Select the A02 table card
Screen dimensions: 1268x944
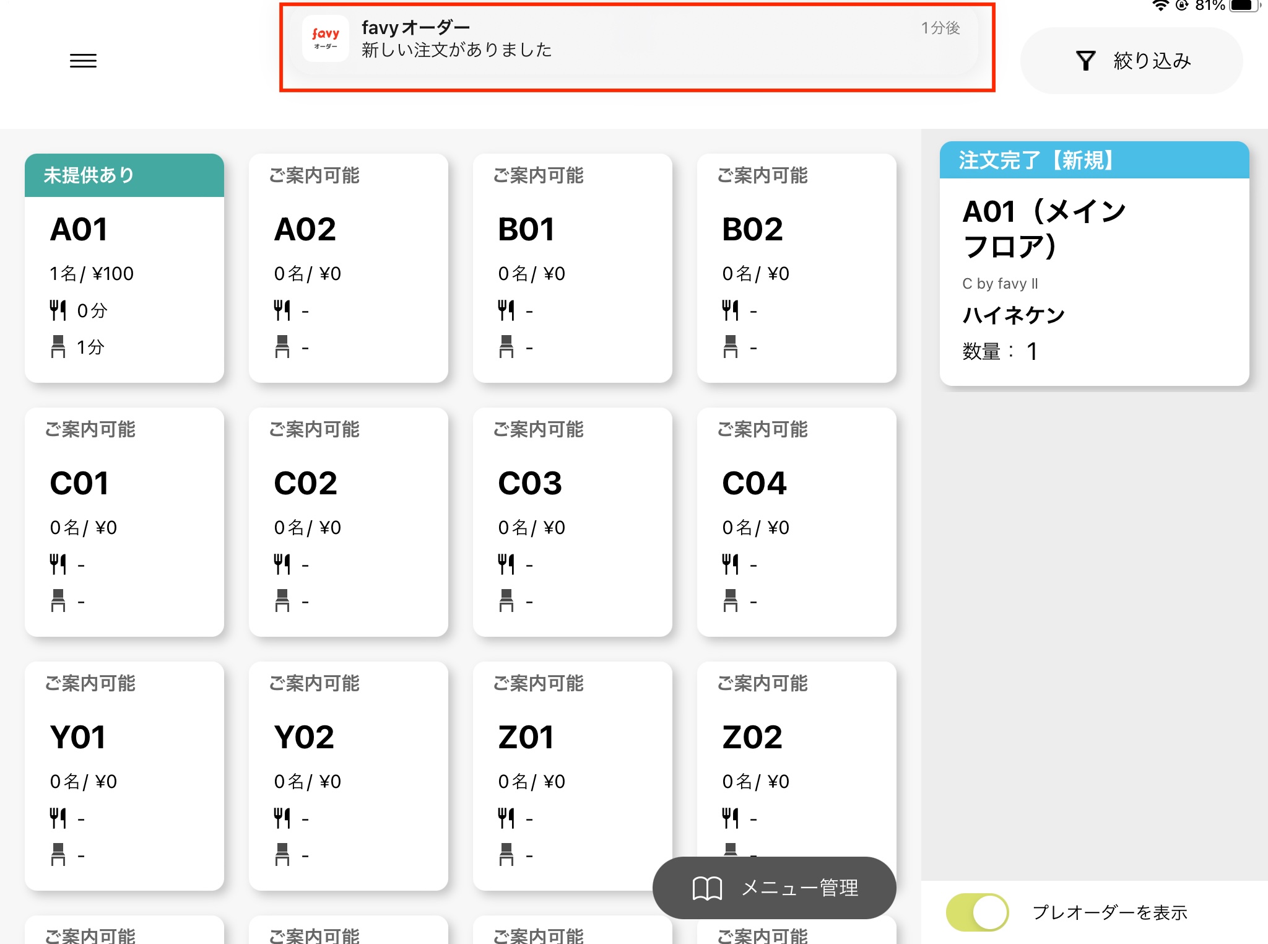(x=348, y=268)
